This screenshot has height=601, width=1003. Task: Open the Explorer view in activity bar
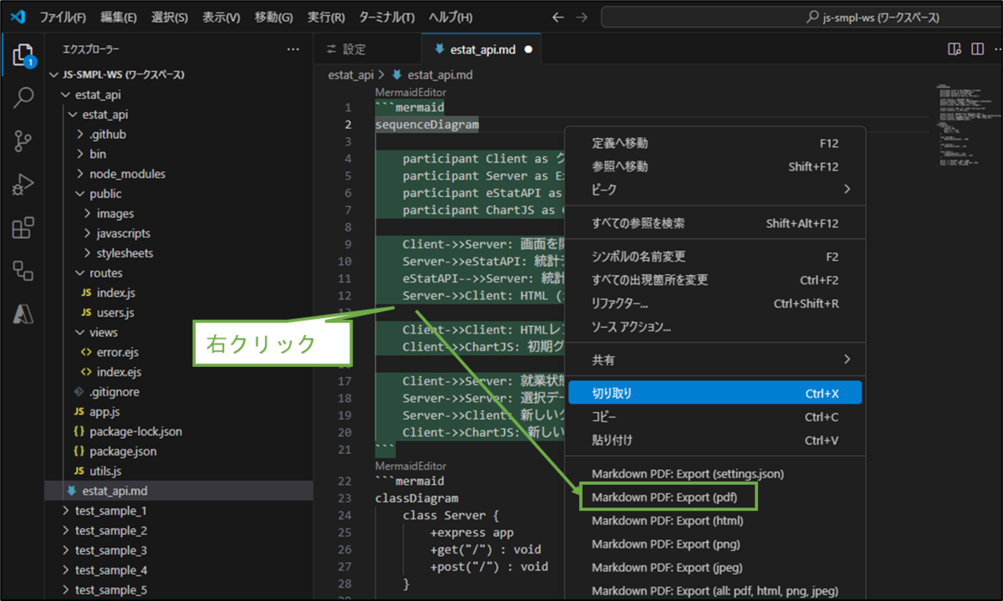(23, 55)
